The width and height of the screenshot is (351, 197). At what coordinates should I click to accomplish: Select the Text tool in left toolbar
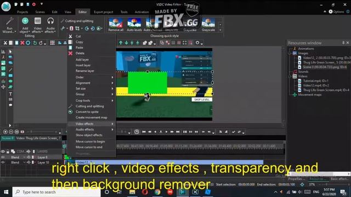click(10, 94)
